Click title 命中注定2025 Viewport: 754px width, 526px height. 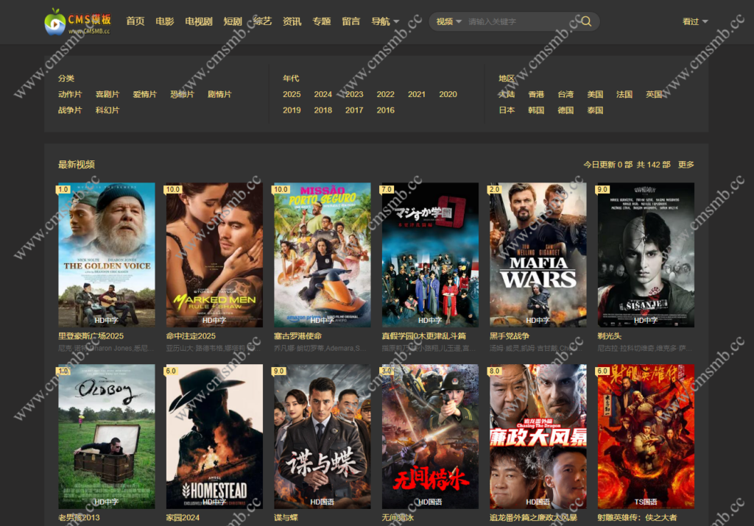click(x=191, y=336)
